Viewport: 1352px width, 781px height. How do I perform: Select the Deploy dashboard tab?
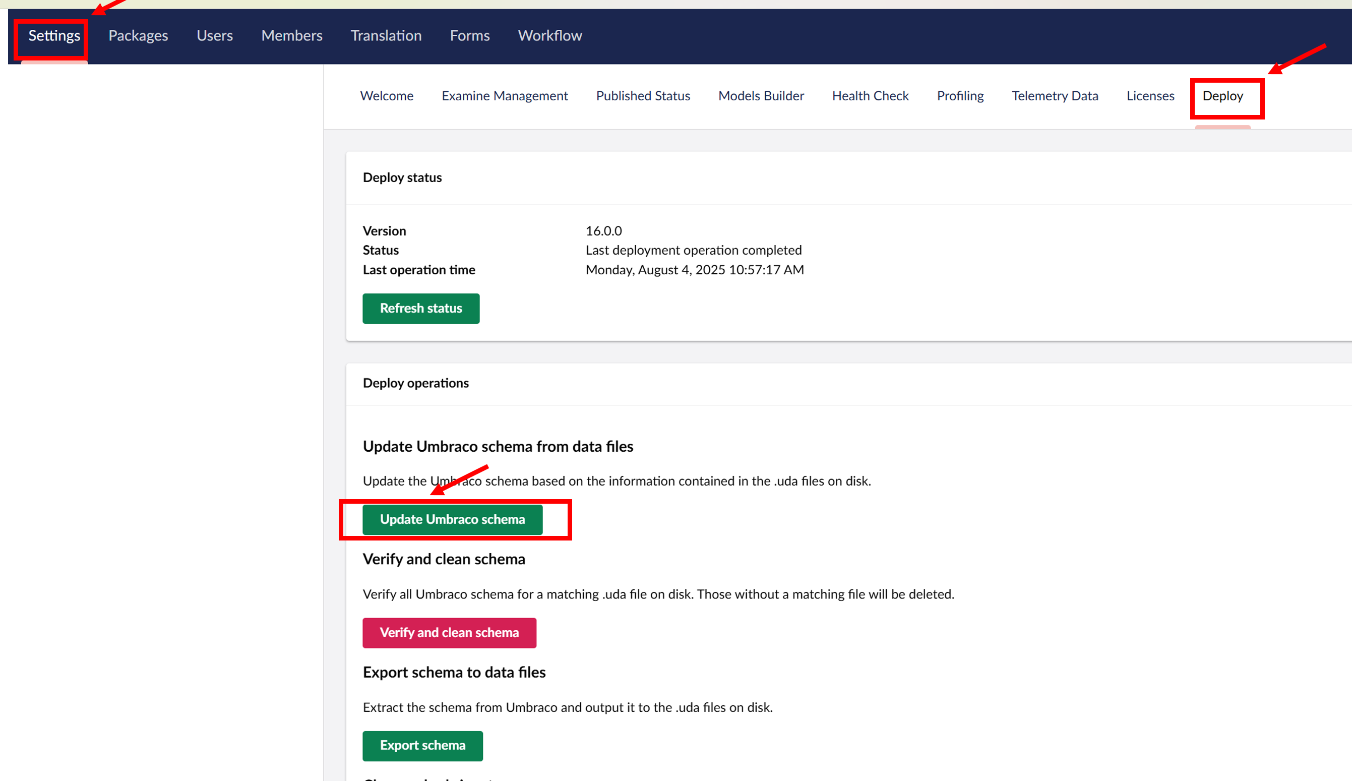[1222, 96]
